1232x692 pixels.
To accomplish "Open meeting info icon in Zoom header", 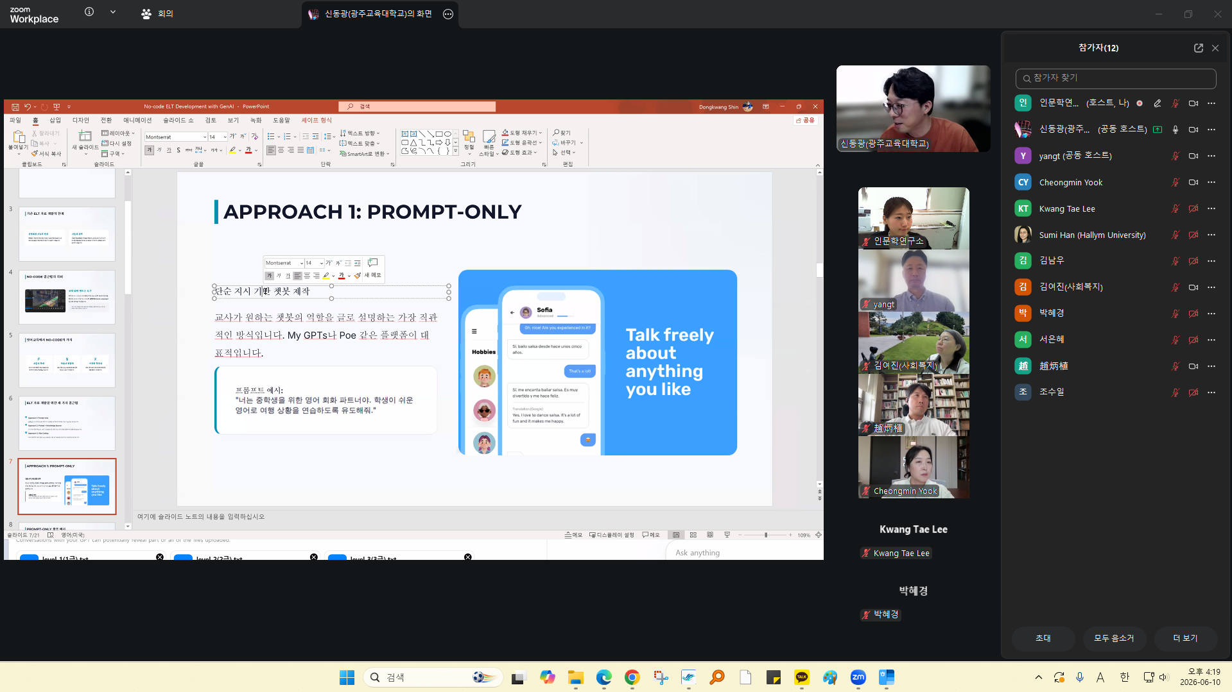I will click(x=89, y=12).
